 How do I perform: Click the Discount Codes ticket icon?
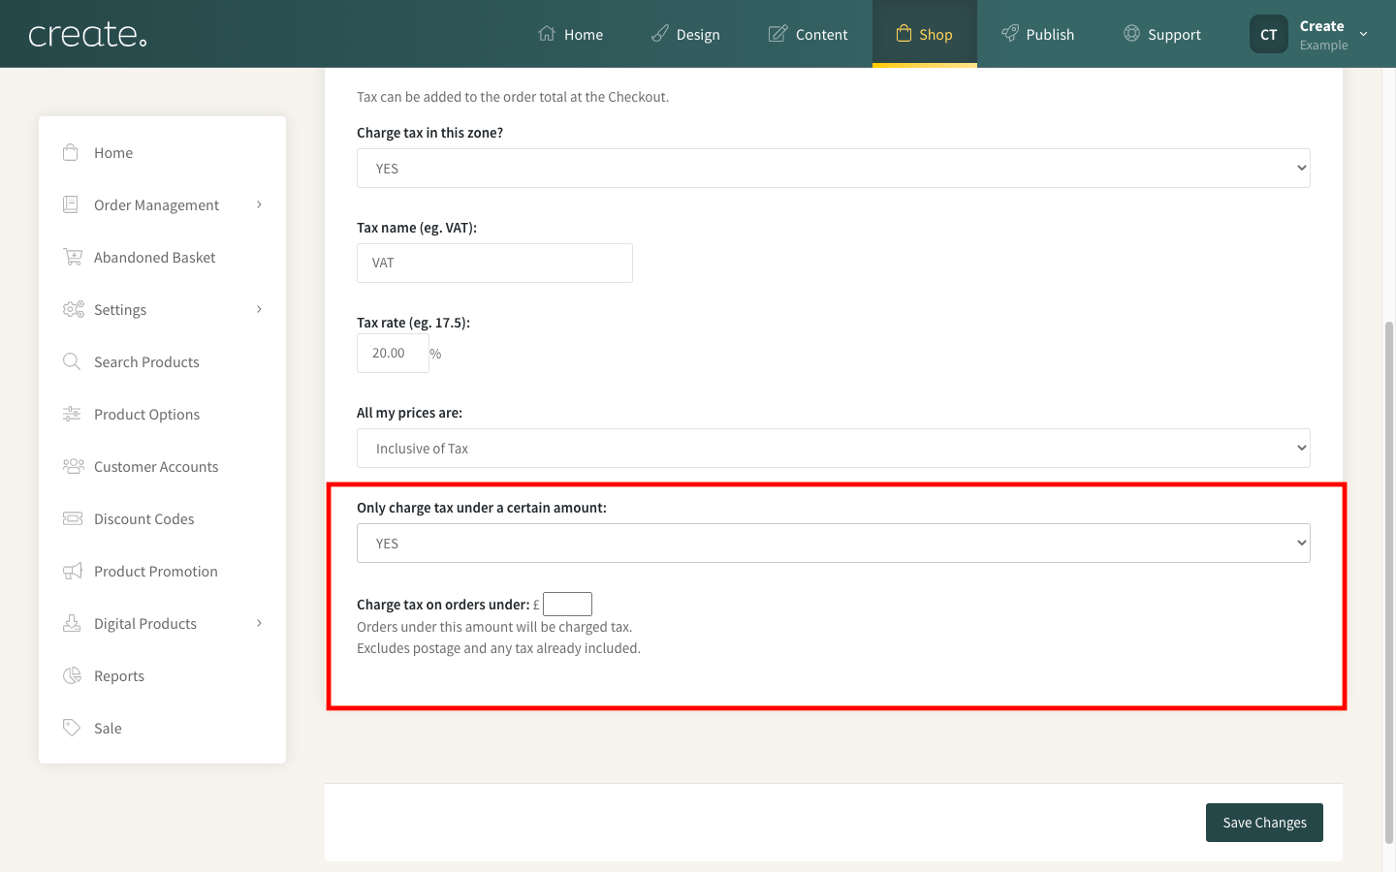coord(73,518)
